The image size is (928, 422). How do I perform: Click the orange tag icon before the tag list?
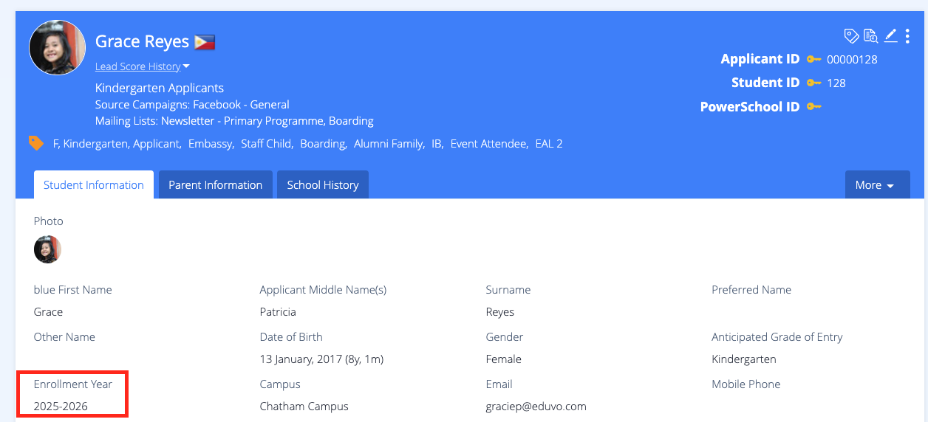click(x=36, y=143)
